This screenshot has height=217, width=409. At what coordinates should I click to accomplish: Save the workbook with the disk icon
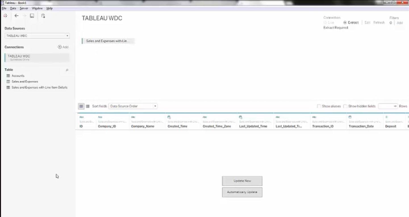point(32,16)
